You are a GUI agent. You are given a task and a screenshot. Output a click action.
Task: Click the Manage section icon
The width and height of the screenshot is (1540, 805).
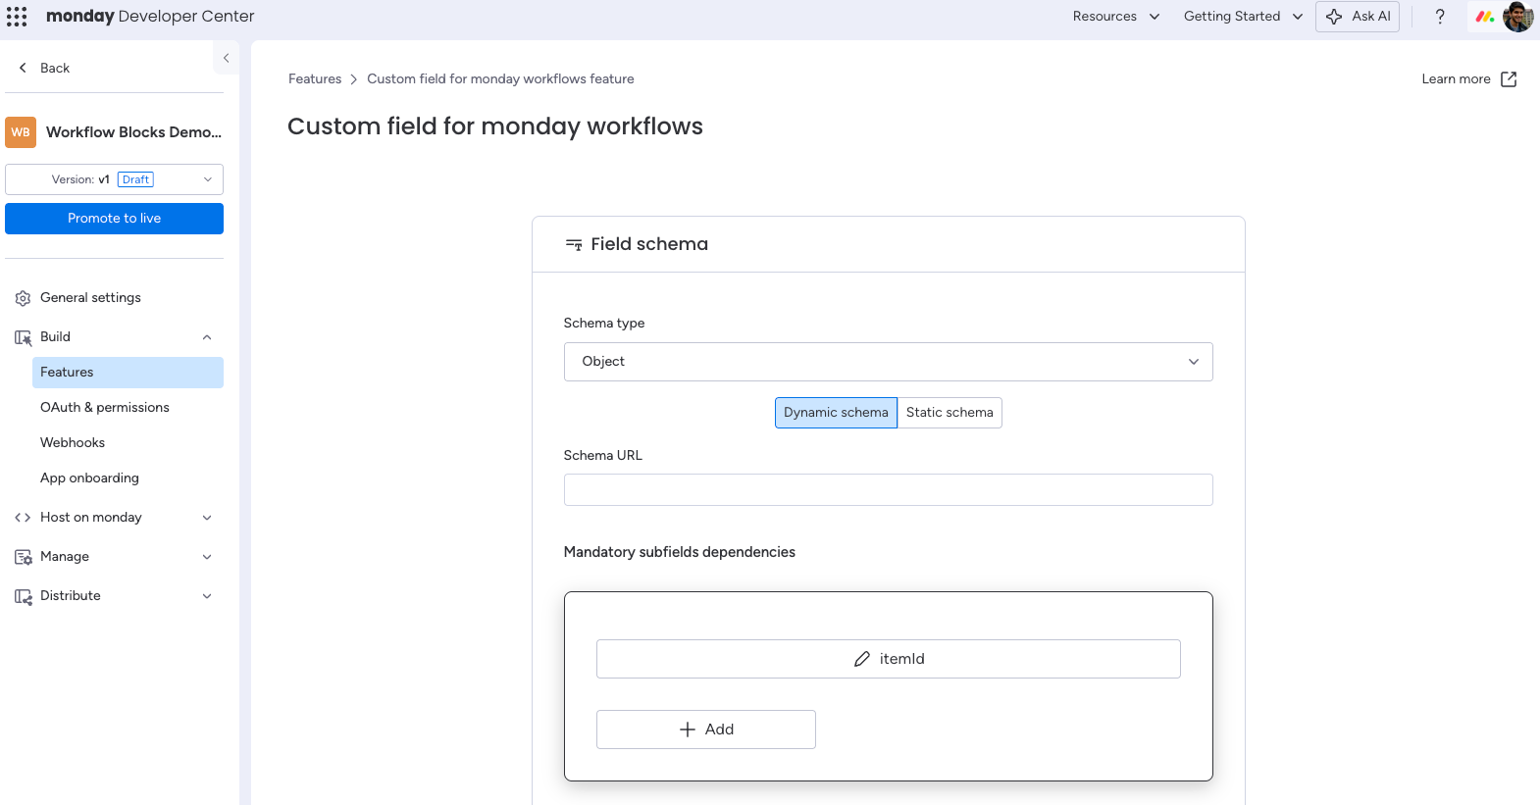click(x=23, y=557)
